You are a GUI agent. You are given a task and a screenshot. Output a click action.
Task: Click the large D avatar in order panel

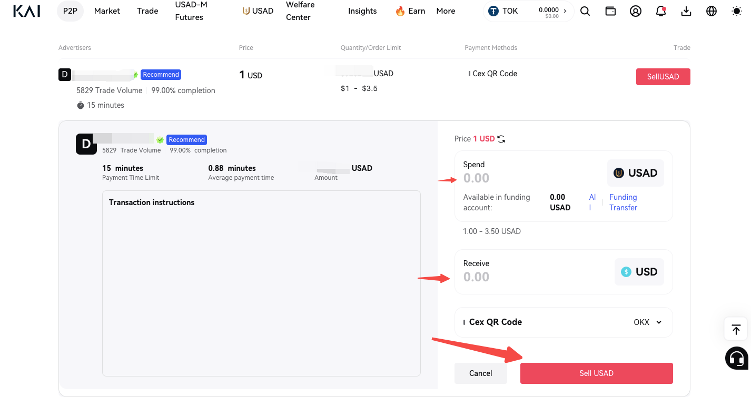coord(86,144)
